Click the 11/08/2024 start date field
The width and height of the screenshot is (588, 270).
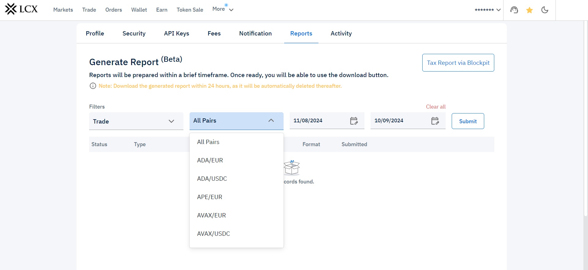coord(318,121)
